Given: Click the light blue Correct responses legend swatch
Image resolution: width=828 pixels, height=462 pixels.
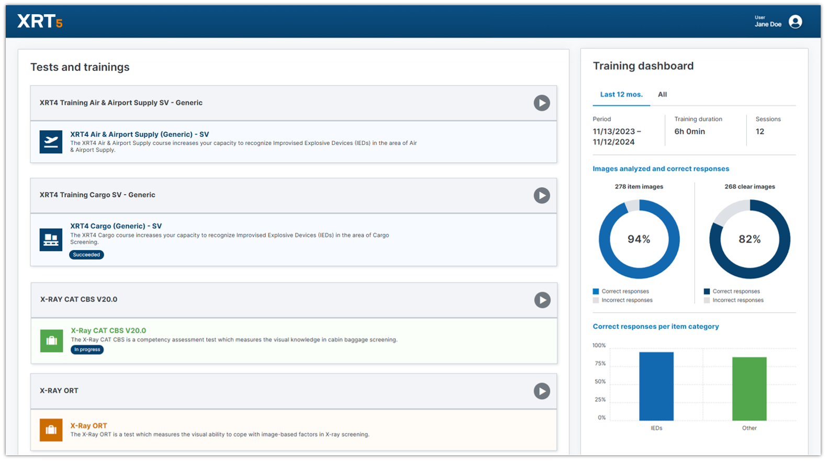Looking at the screenshot, I should (x=596, y=291).
